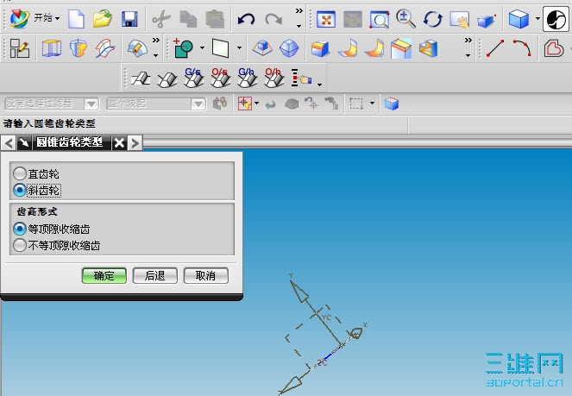572x396 pixels.
Task: Click the G/s gear toolbar icon
Action: tap(194, 78)
